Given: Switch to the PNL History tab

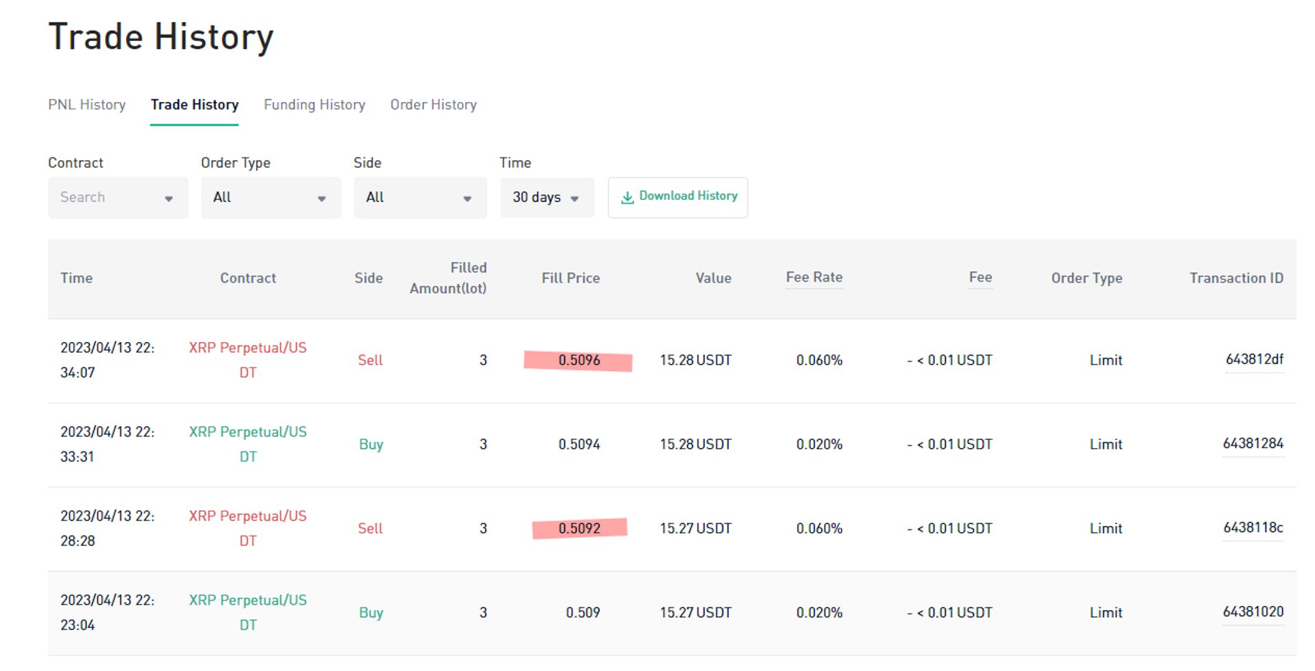Looking at the screenshot, I should (86, 105).
